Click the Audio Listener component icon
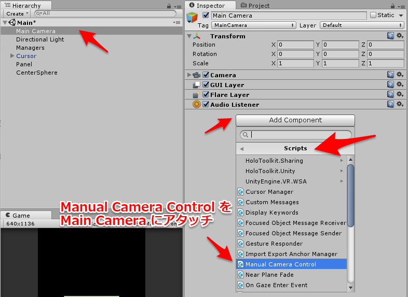 (196, 105)
